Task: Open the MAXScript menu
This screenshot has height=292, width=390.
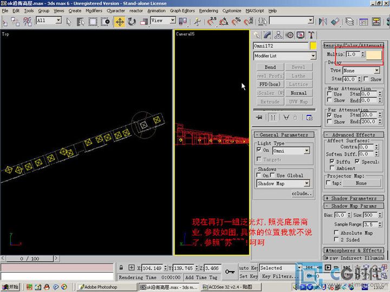Action: [255, 11]
